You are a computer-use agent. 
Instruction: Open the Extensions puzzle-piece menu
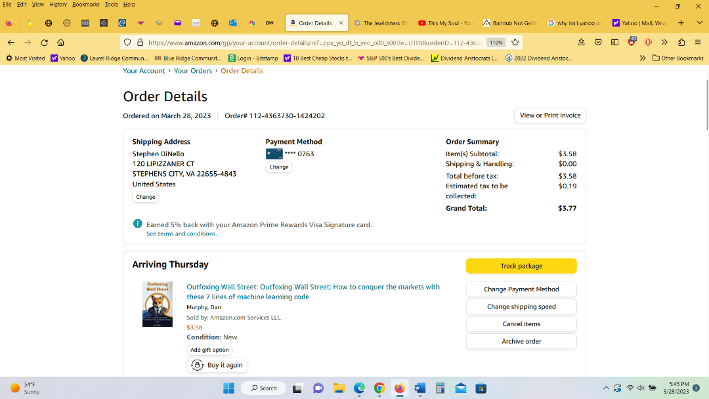(x=681, y=43)
